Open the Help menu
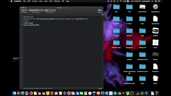The width and height of the screenshot is (171, 96). (x=68, y=1)
